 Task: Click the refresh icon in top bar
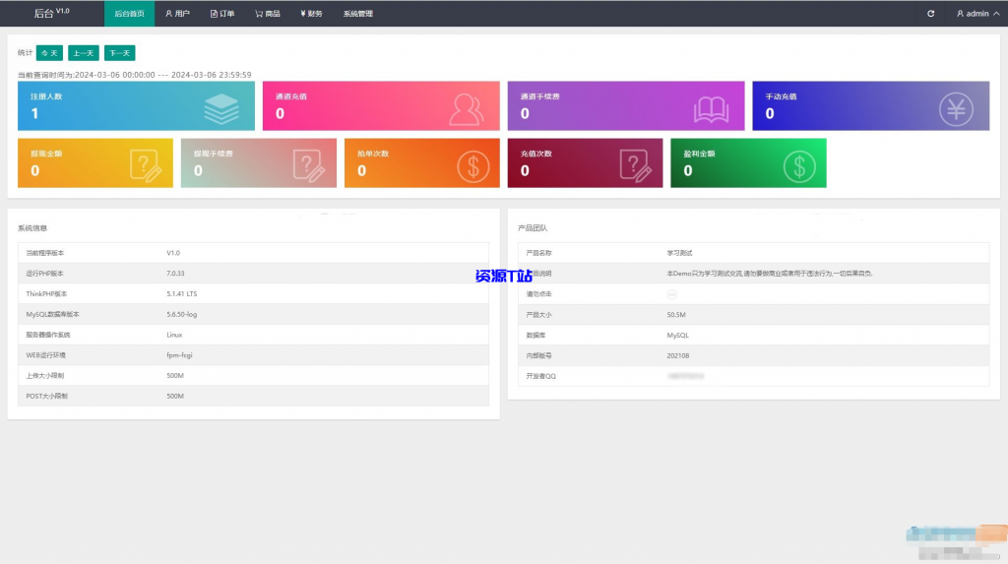(x=930, y=14)
